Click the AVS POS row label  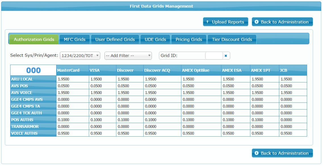point(33,86)
